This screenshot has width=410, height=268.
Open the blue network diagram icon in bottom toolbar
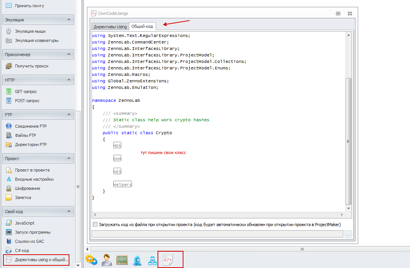[x=153, y=261]
